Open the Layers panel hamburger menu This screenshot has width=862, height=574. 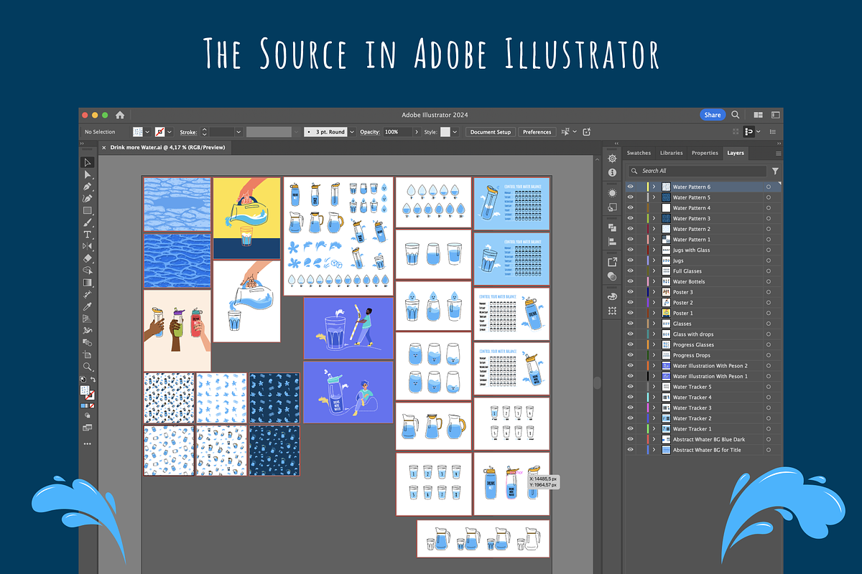click(778, 153)
